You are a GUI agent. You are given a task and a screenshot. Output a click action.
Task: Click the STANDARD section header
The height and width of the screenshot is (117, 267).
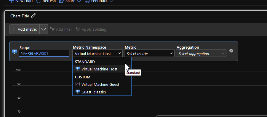click(85, 62)
